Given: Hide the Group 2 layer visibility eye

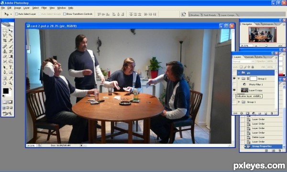Looking at the screenshot, I should click(x=234, y=79).
